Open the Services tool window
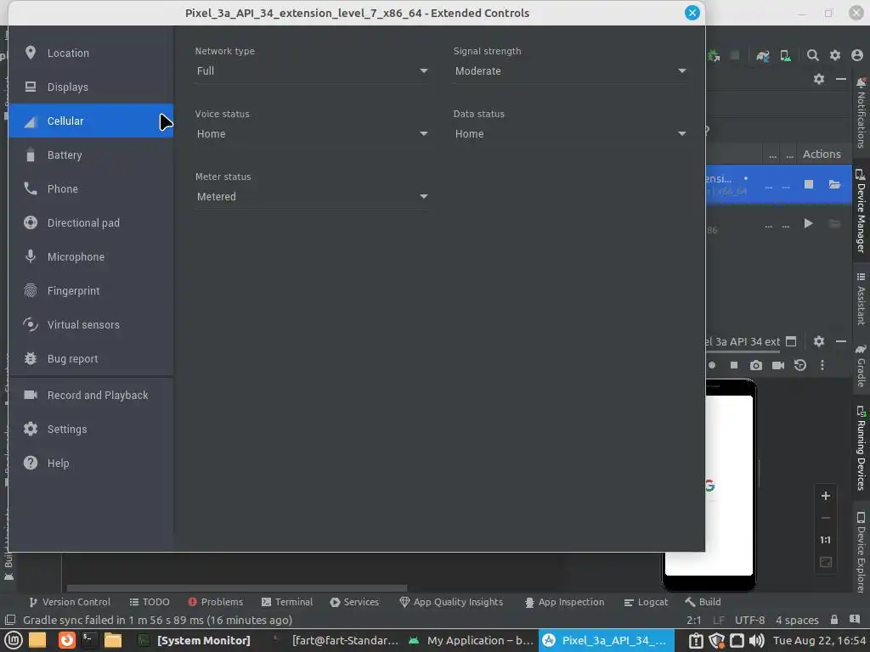The width and height of the screenshot is (870, 652). 354,602
